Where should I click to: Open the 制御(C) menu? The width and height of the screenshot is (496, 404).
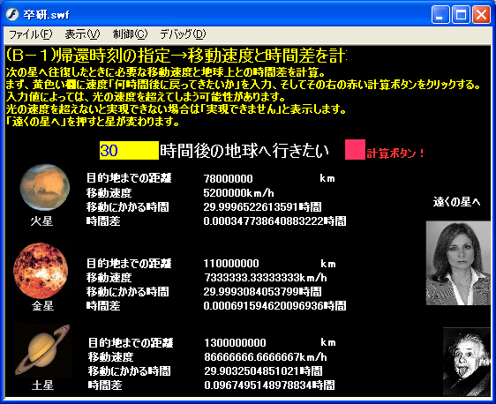(x=130, y=34)
